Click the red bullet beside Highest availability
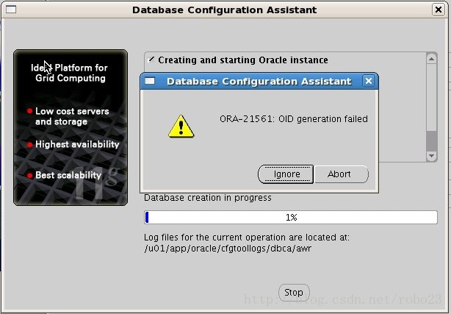The image size is (451, 314). [29, 145]
